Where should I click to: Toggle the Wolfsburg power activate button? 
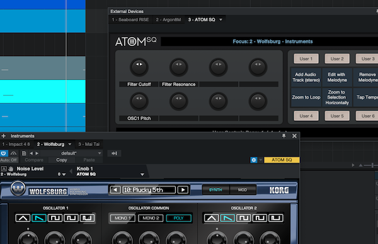pos(4,153)
